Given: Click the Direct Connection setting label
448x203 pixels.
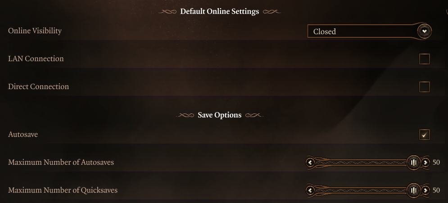Looking at the screenshot, I should [x=39, y=86].
